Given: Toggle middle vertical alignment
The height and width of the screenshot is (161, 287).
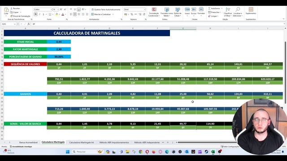Looking at the screenshot, I should pyautogui.click(x=75, y=9).
